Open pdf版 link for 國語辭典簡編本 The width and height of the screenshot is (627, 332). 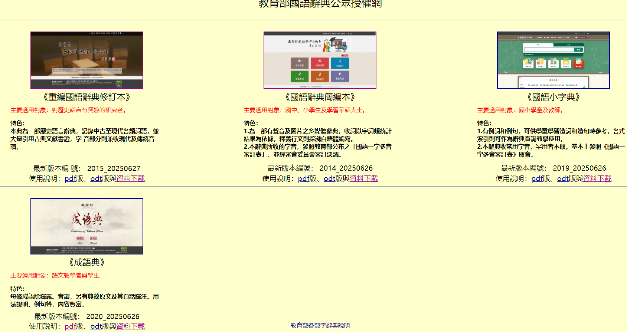tap(307, 178)
